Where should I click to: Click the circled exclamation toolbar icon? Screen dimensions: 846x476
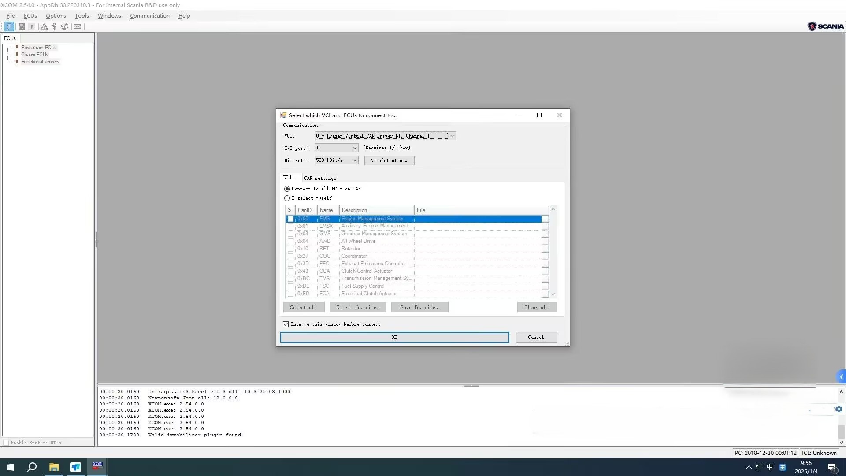coord(65,26)
